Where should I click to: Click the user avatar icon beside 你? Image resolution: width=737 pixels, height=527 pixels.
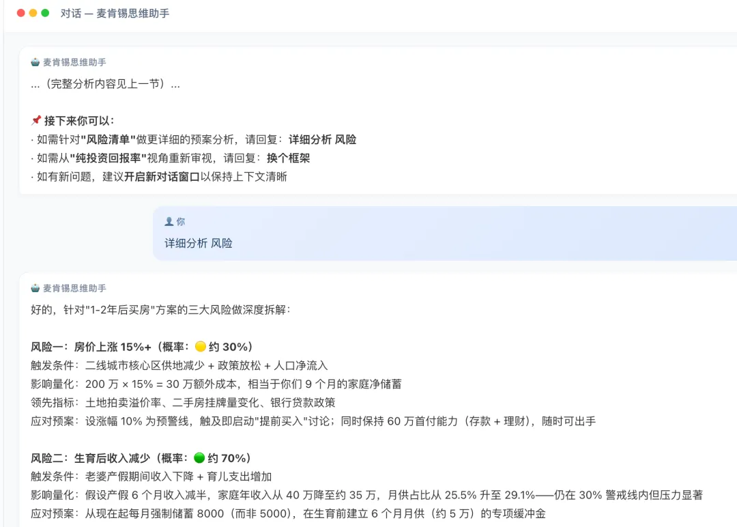169,221
